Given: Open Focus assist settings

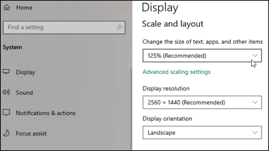Looking at the screenshot, I should coord(31,133).
